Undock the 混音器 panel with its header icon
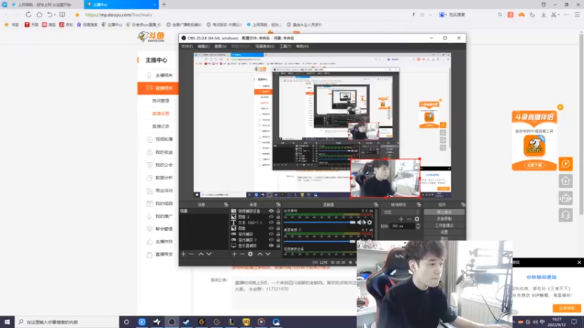This screenshot has height=328, width=584. tap(376, 205)
